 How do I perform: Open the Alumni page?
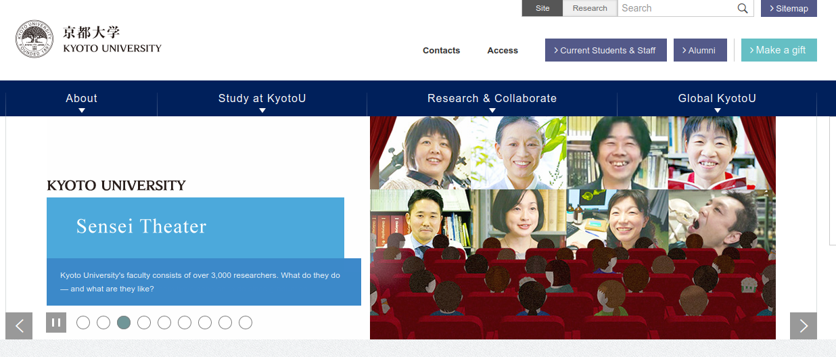(700, 50)
